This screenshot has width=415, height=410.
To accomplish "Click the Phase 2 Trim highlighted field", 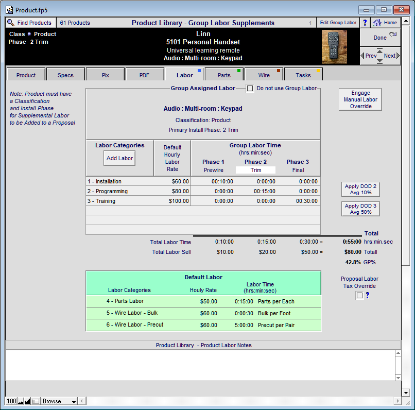I will (255, 170).
